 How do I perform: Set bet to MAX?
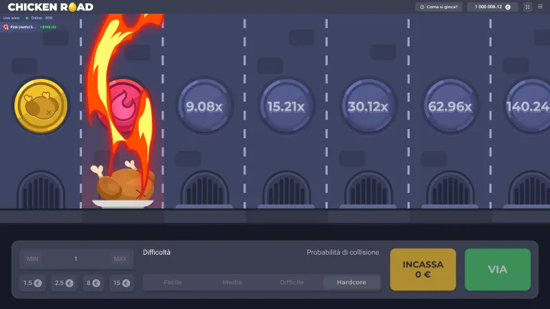120,259
